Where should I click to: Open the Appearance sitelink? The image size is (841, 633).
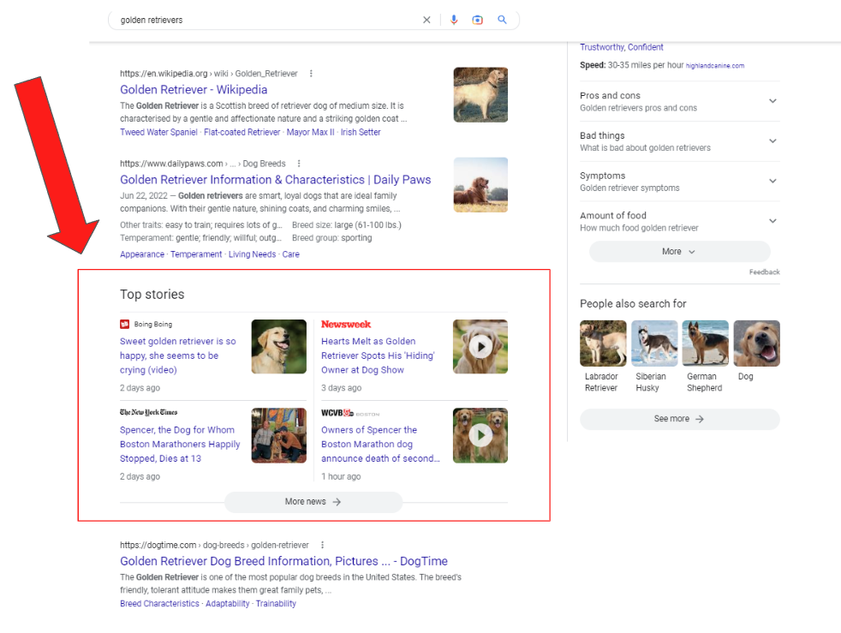142,254
